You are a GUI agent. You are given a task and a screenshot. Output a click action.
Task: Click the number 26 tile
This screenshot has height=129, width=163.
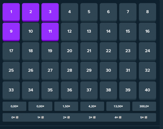click(x=31, y=71)
